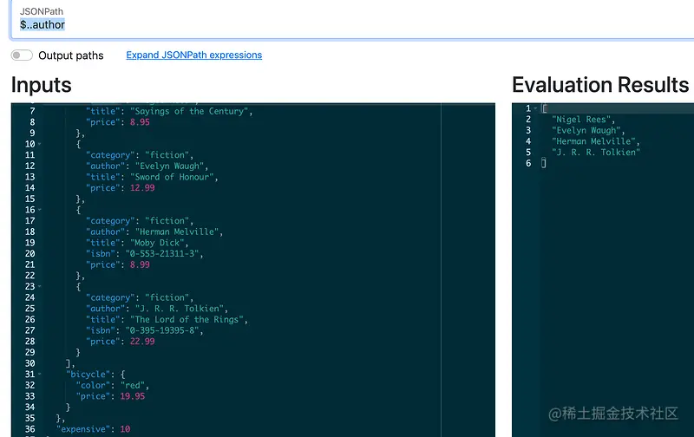Collapse results array at line 1

[x=535, y=108]
